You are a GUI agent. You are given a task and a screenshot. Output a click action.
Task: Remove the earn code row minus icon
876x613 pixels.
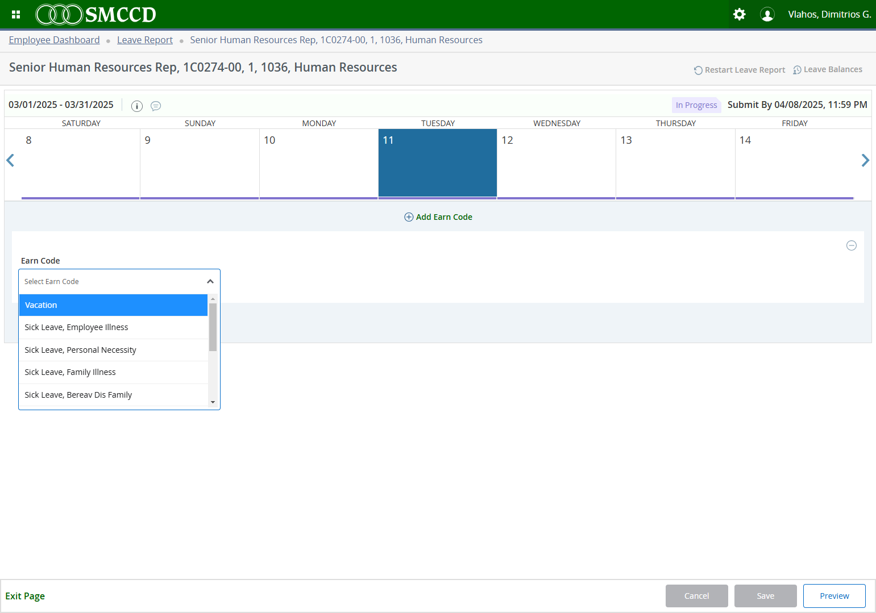[x=852, y=245]
